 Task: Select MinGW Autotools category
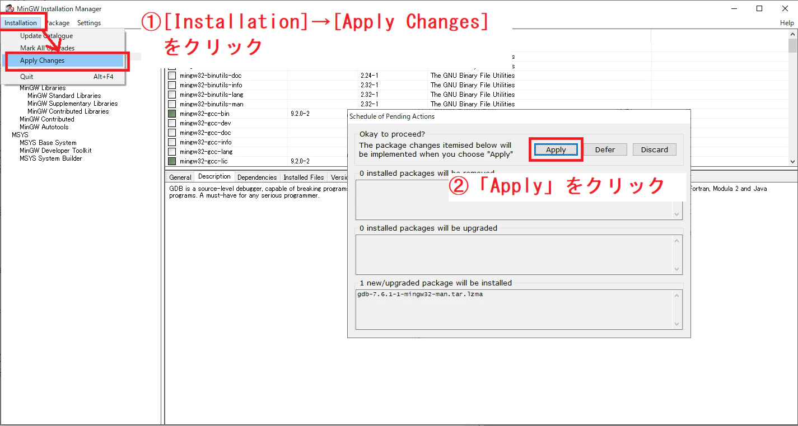pyautogui.click(x=44, y=127)
